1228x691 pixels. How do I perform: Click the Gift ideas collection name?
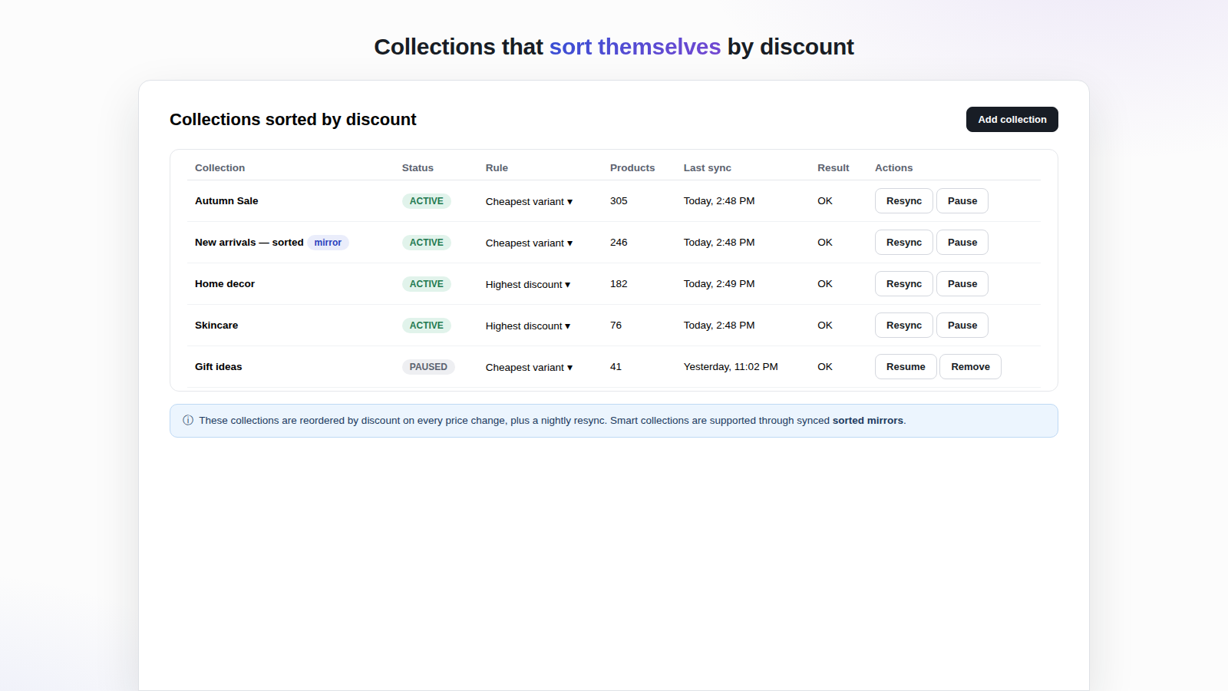coord(219,367)
